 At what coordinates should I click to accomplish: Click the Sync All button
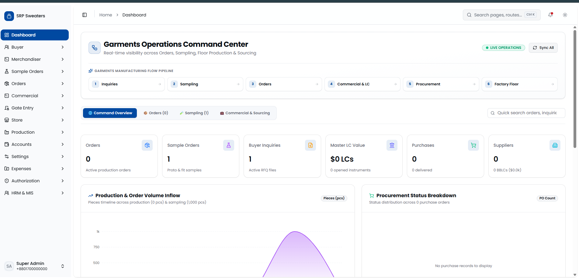(x=543, y=48)
